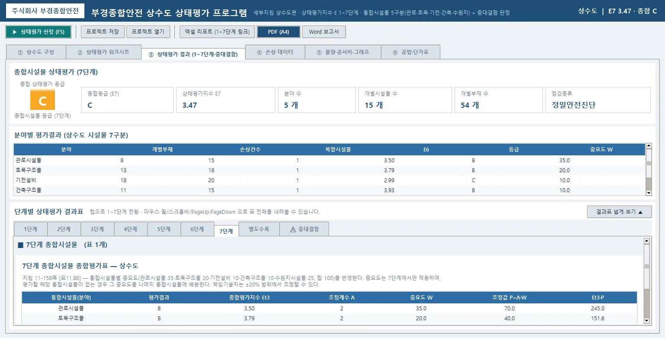Click scroll-down arrow of 분야별 평가결과 table
665x338 pixels.
click(649, 193)
